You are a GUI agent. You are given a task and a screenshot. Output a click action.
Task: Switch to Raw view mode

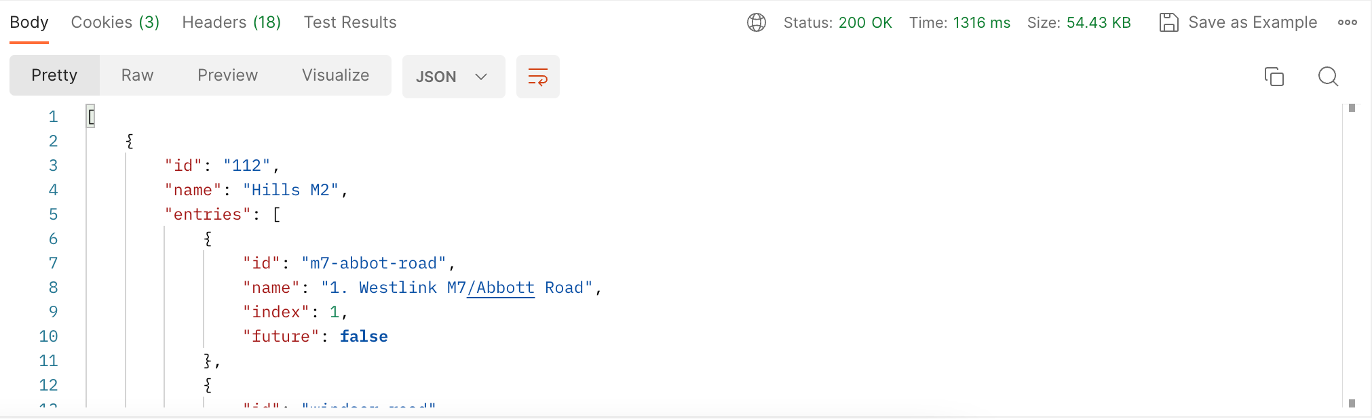click(137, 75)
